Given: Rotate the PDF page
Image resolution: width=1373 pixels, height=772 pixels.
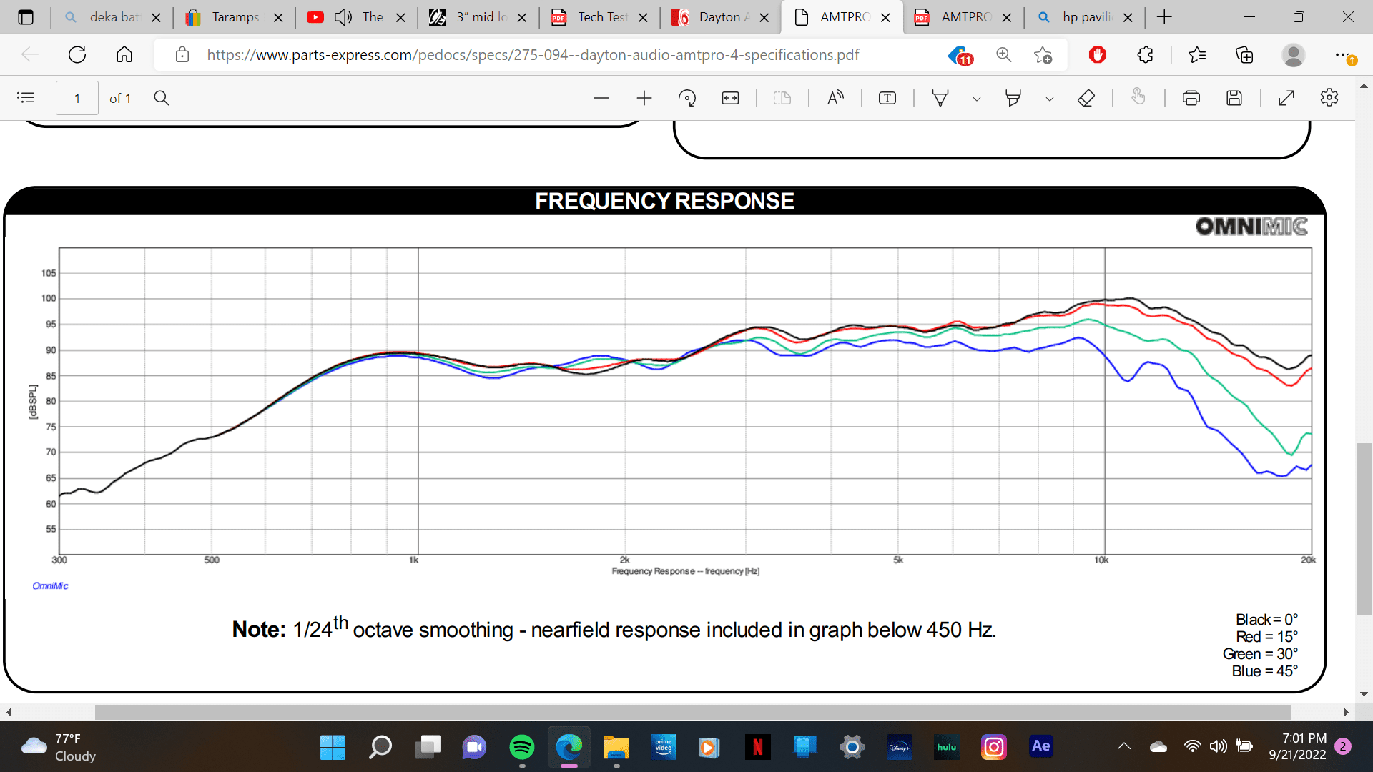Looking at the screenshot, I should [x=687, y=98].
